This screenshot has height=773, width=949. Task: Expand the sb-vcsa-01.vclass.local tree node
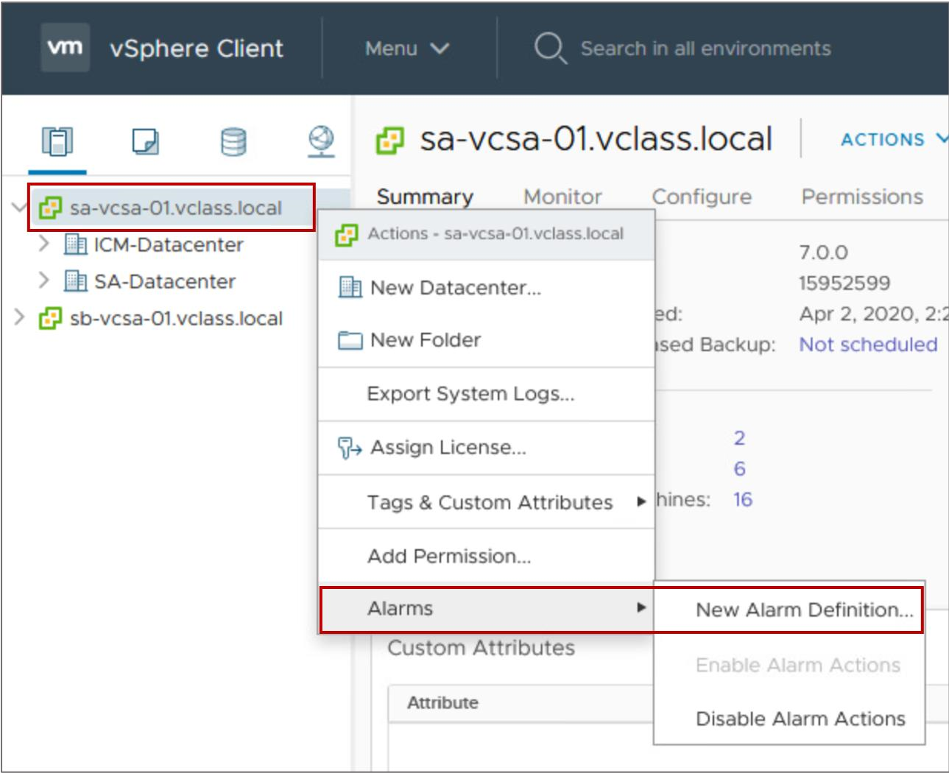click(x=20, y=317)
